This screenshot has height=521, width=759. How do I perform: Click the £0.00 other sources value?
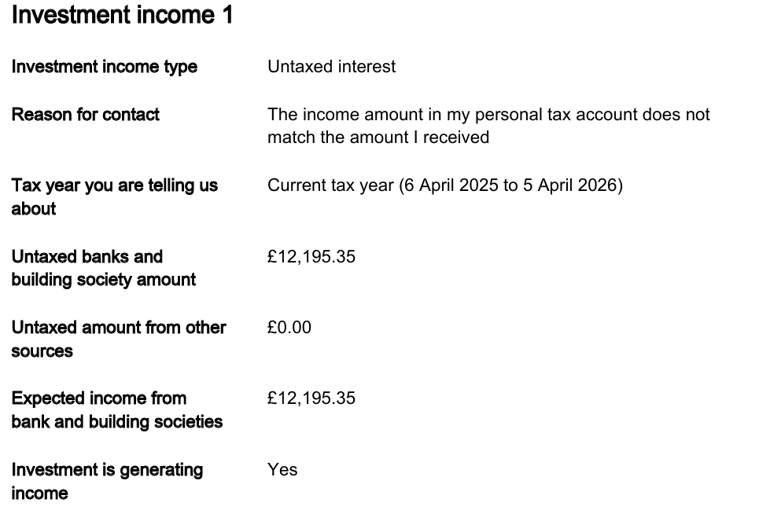289,328
